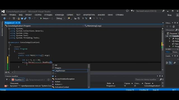
Task: Click the New Project toolbar icon
Action: (14, 18)
